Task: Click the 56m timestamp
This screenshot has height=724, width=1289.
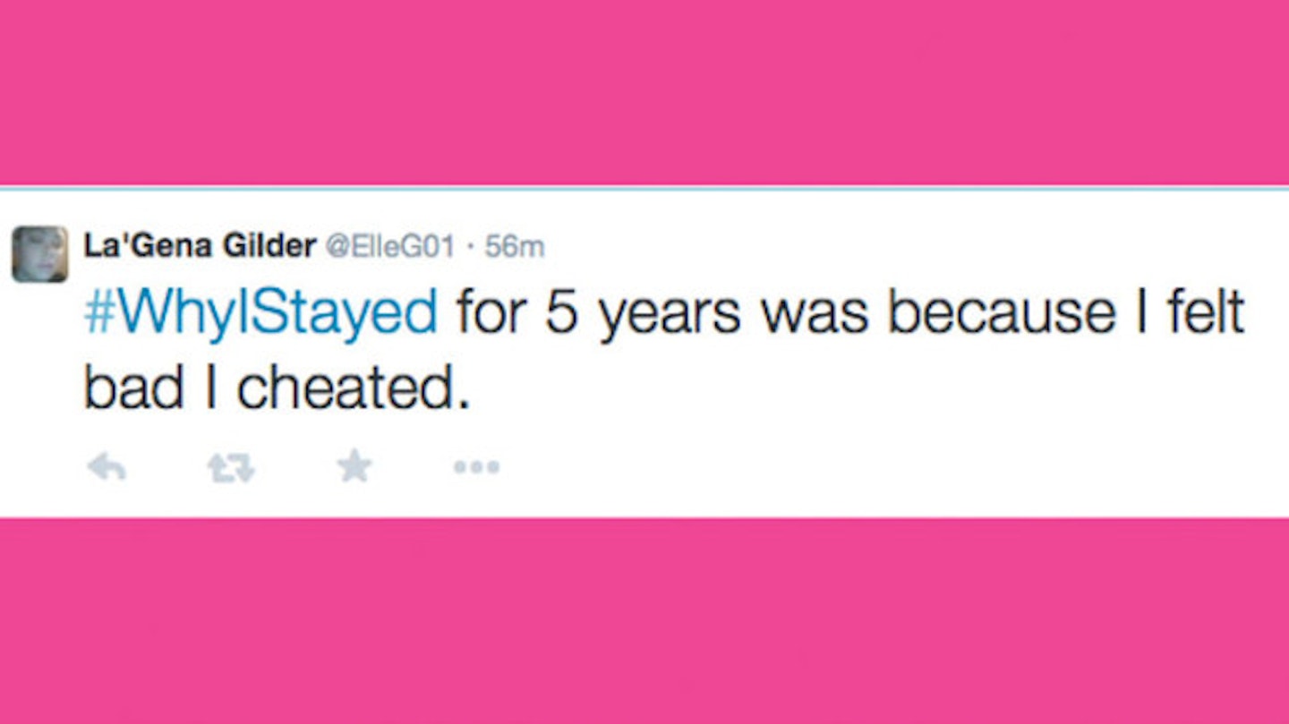Action: point(514,247)
